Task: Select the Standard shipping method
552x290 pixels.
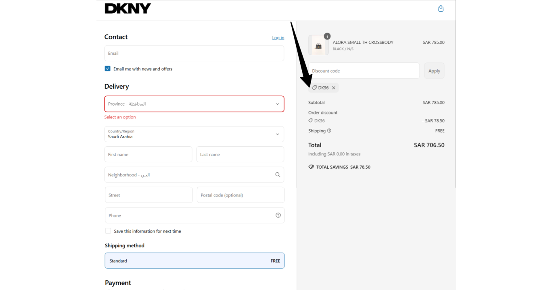Action: tap(194, 261)
